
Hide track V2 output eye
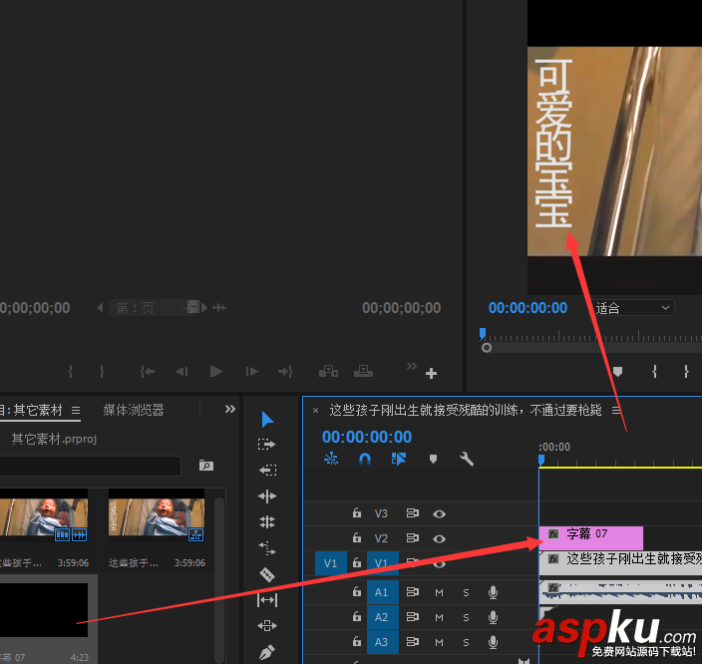[x=439, y=538]
